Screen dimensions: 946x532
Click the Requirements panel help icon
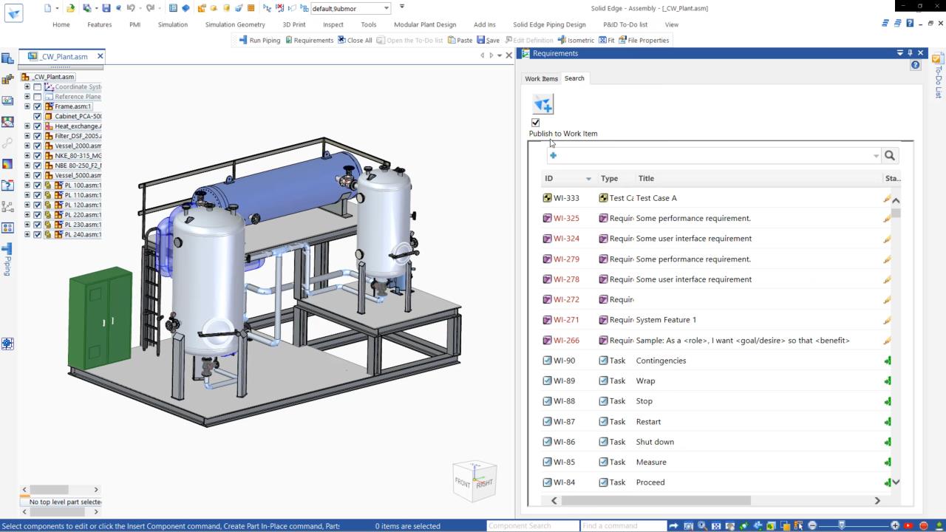pyautogui.click(x=915, y=65)
